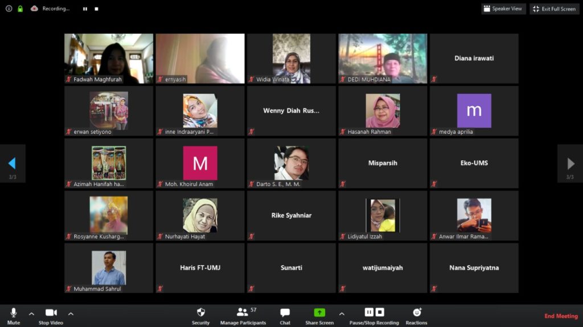Open the Security shield menu
Image resolution: width=583 pixels, height=327 pixels.
[201, 316]
